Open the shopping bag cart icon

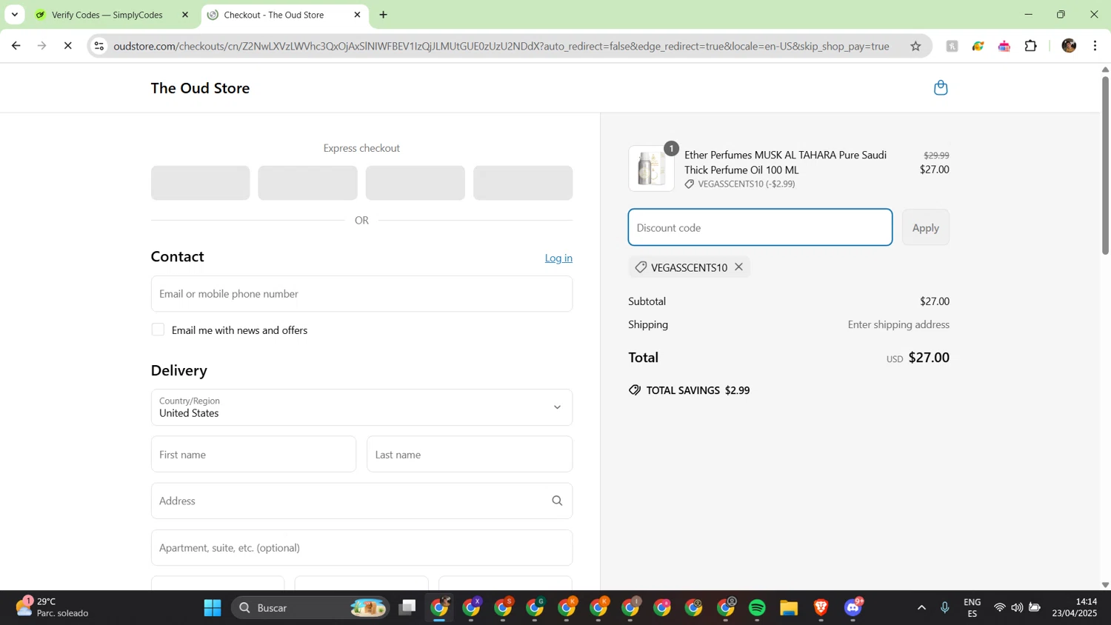click(x=941, y=88)
